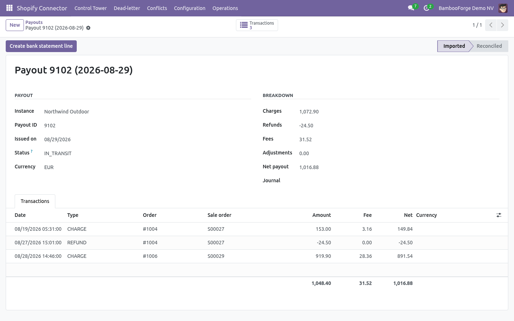Select the Transactions tab
Screen dimensions: 514x321
point(35,201)
